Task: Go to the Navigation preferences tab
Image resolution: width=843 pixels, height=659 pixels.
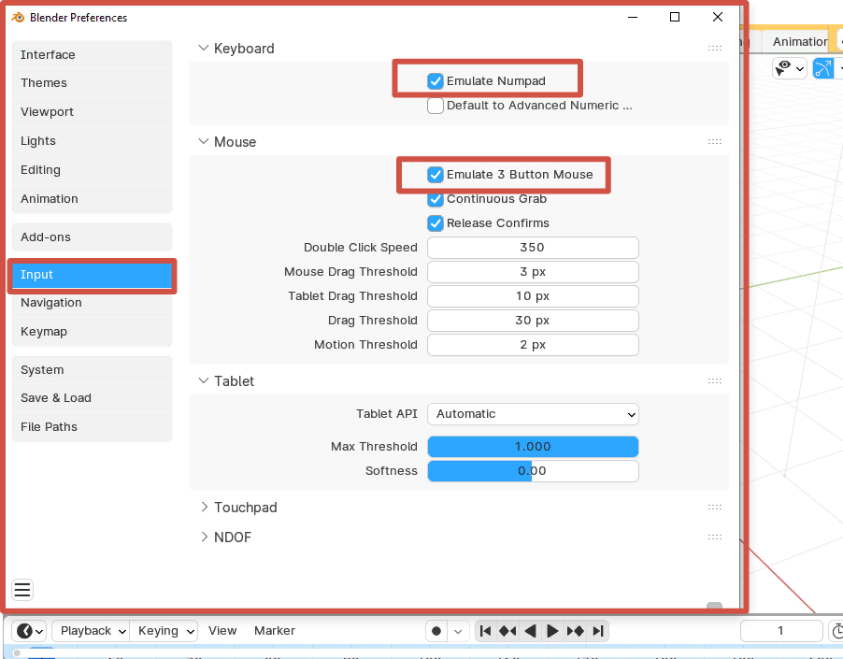Action: (x=92, y=303)
